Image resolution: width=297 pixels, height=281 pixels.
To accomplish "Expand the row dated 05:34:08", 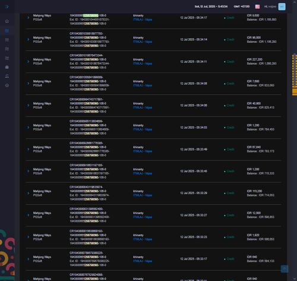I will [x=29, y=83].
